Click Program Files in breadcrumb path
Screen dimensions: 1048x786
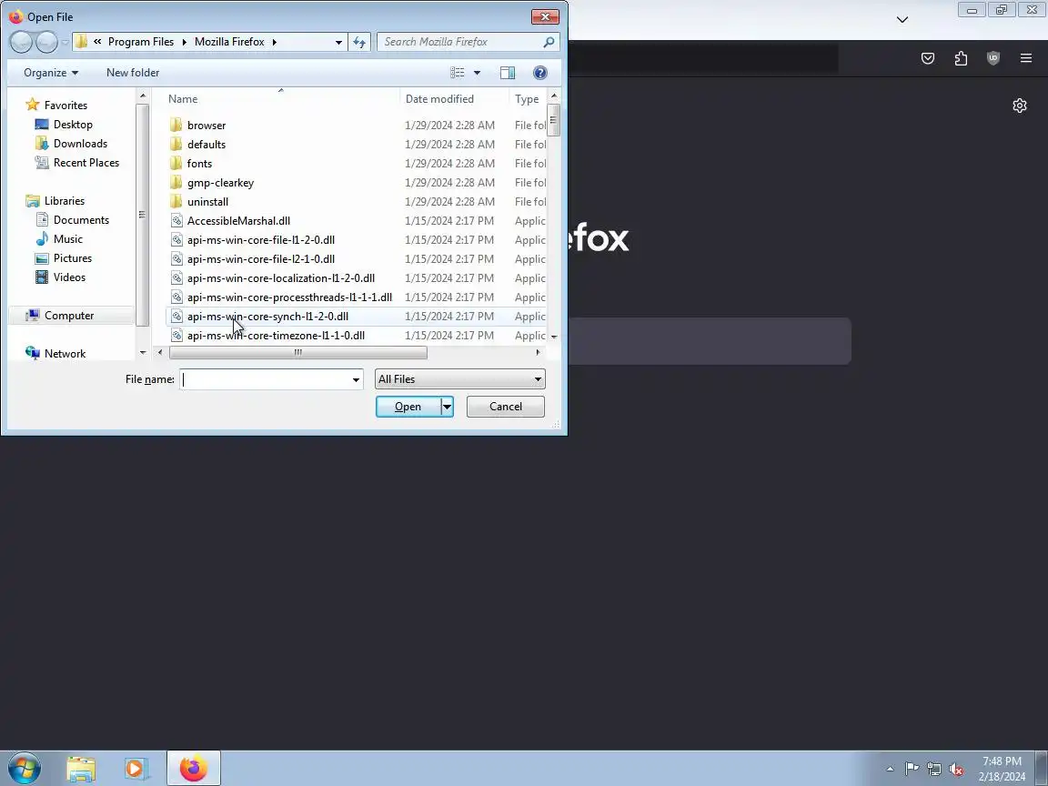[141, 42]
